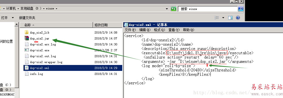Click the closing </service> tag
The width and height of the screenshot is (283, 98).
tap(135, 83)
